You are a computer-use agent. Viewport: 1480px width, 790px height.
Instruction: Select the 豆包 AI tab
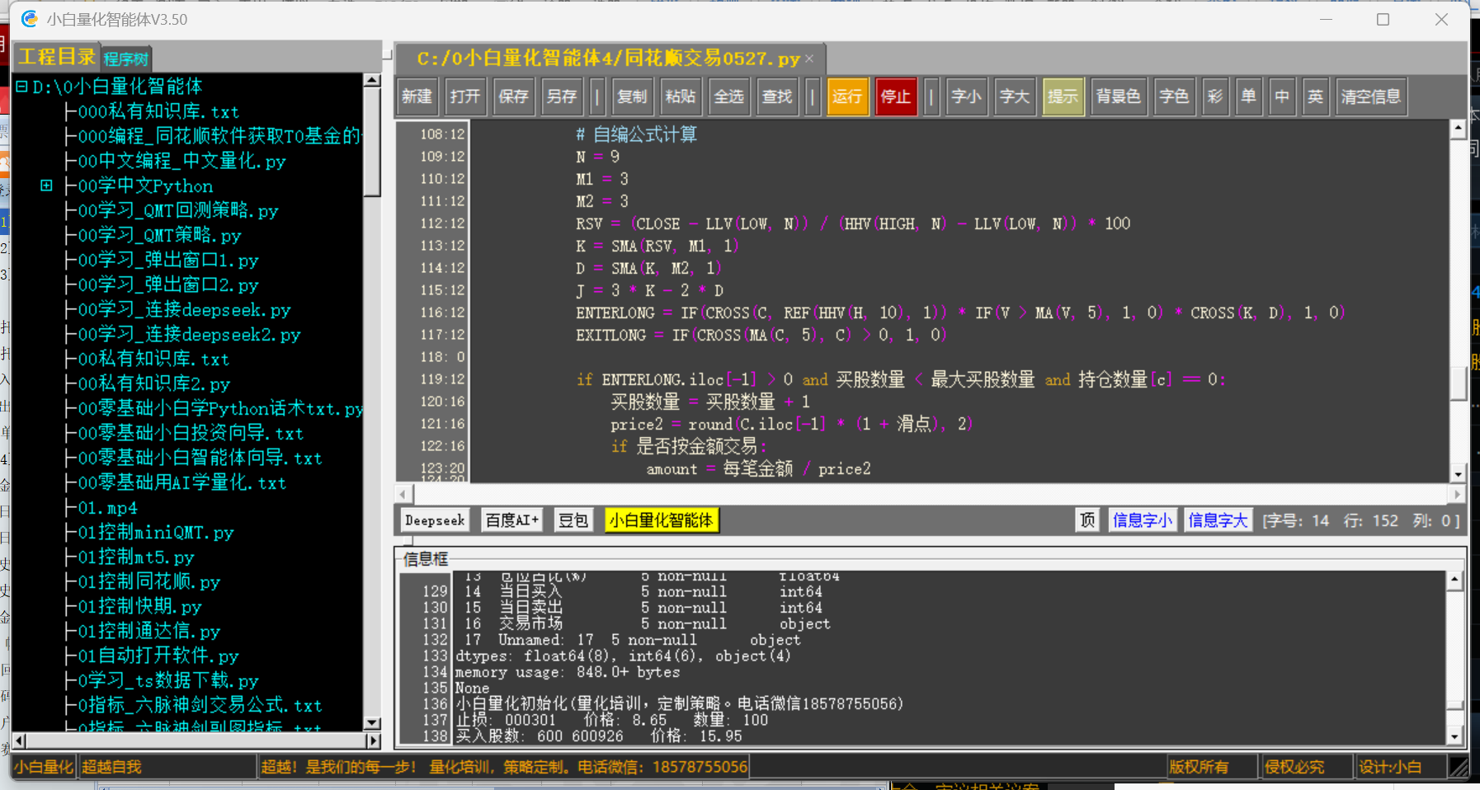click(573, 520)
